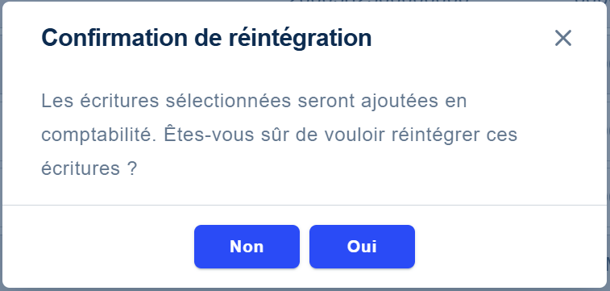Click the white footer area beside Oui
This screenshot has width=610, height=291.
pos(509,247)
